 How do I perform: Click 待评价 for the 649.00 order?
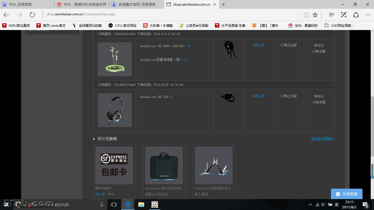pos(319,96)
